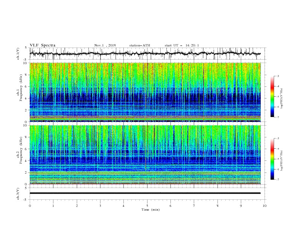Click the "1" tick on the time axis

[53, 206]
